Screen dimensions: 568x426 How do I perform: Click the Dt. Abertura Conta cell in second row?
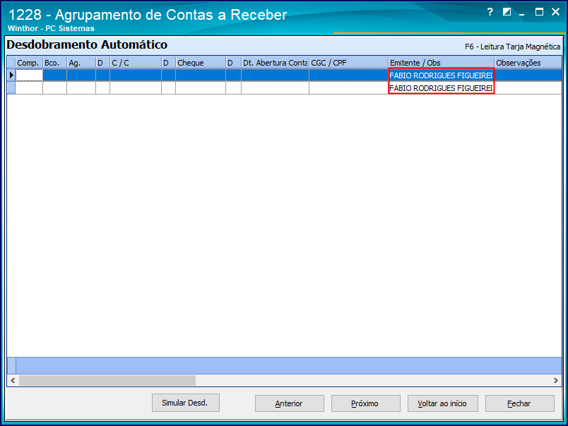tap(275, 88)
